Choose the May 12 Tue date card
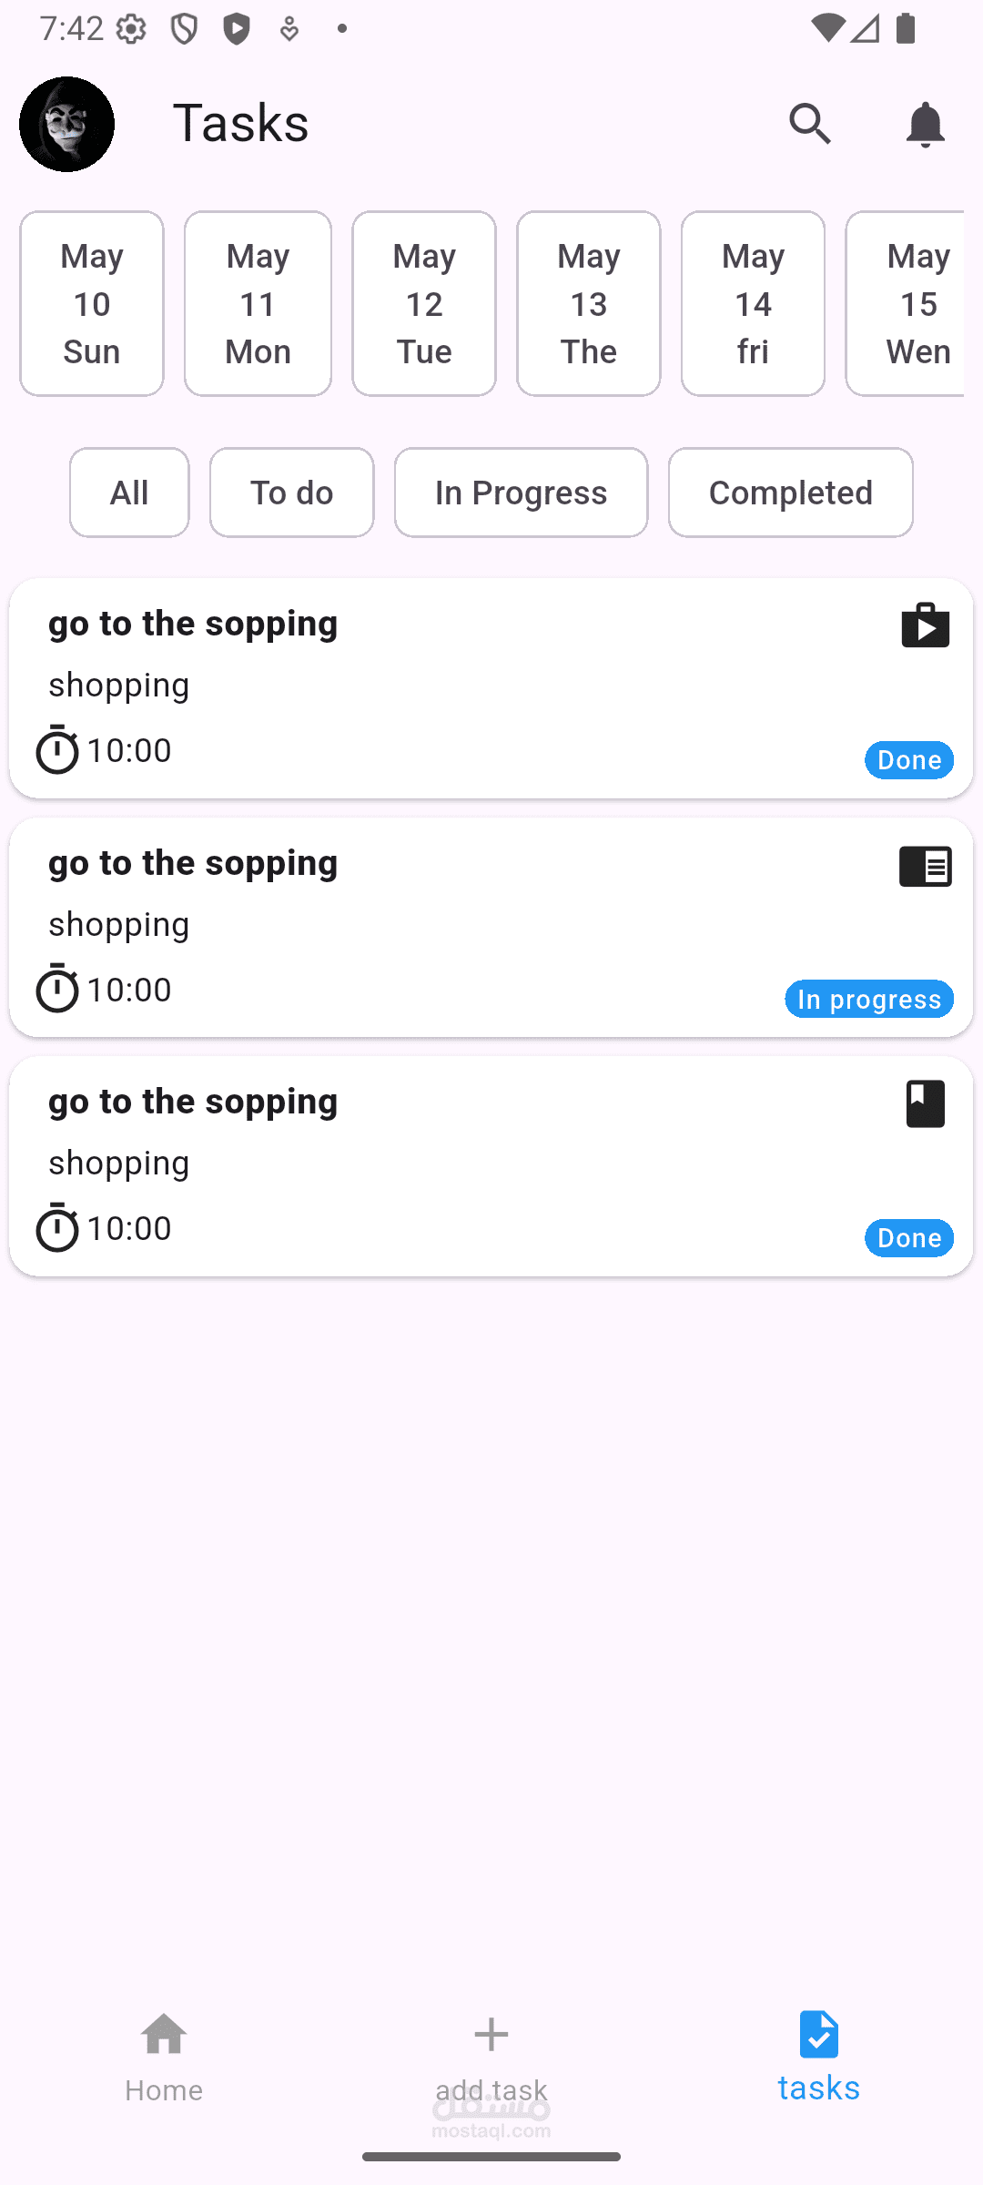This screenshot has width=983, height=2185. [x=424, y=304]
